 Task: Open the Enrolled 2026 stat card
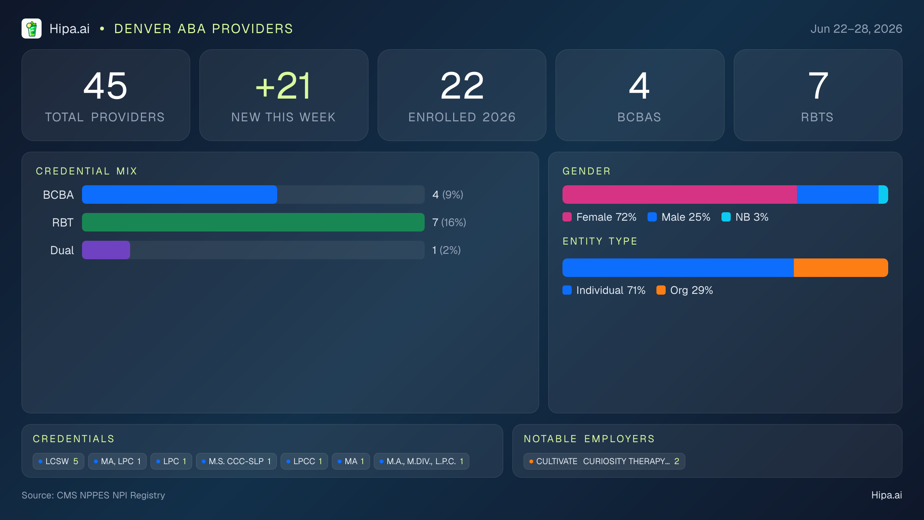point(462,95)
